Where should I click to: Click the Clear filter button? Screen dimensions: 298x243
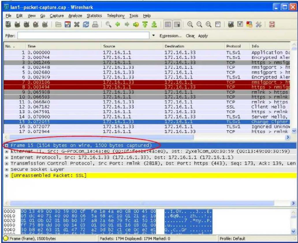pos(190,36)
